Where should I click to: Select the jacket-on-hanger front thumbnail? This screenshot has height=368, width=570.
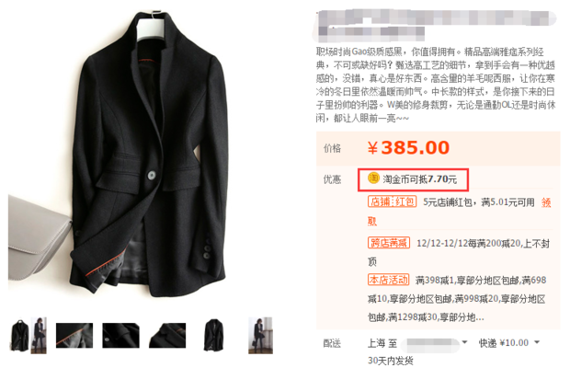tap(19, 335)
